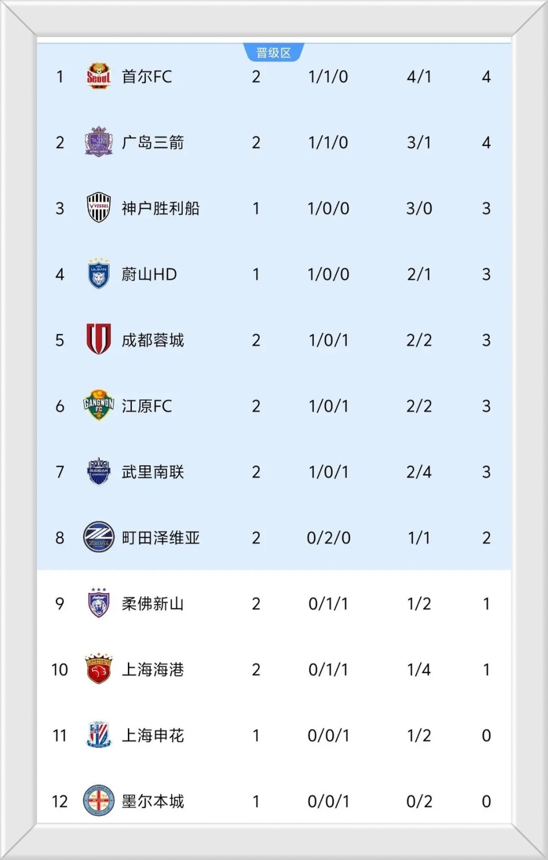Image resolution: width=548 pixels, height=860 pixels.
Task: Select the Vissel Kobe striped shield logo
Action: [x=98, y=208]
